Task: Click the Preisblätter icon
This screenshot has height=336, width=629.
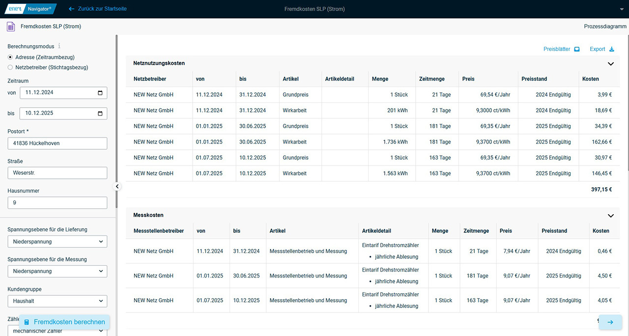Action: tap(577, 49)
